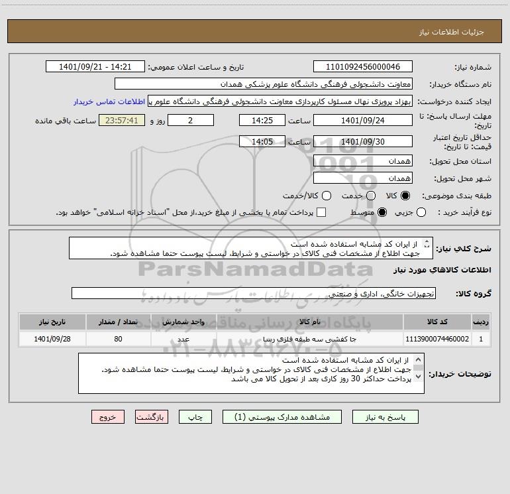
Task: Select the کالا/خدمت radio button
Action: point(327,196)
